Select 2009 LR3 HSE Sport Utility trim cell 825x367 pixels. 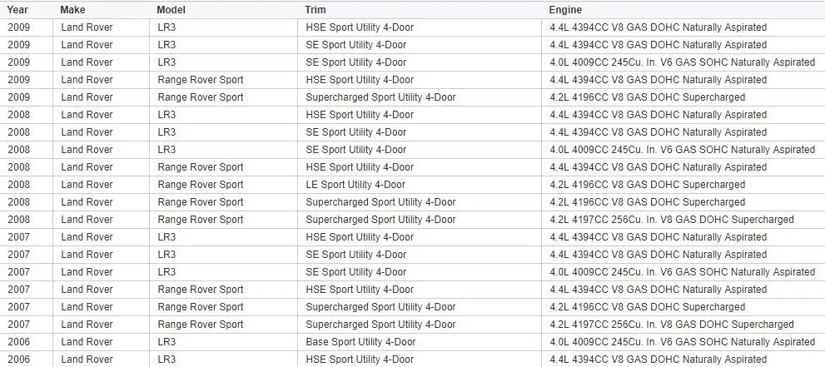tap(420, 27)
